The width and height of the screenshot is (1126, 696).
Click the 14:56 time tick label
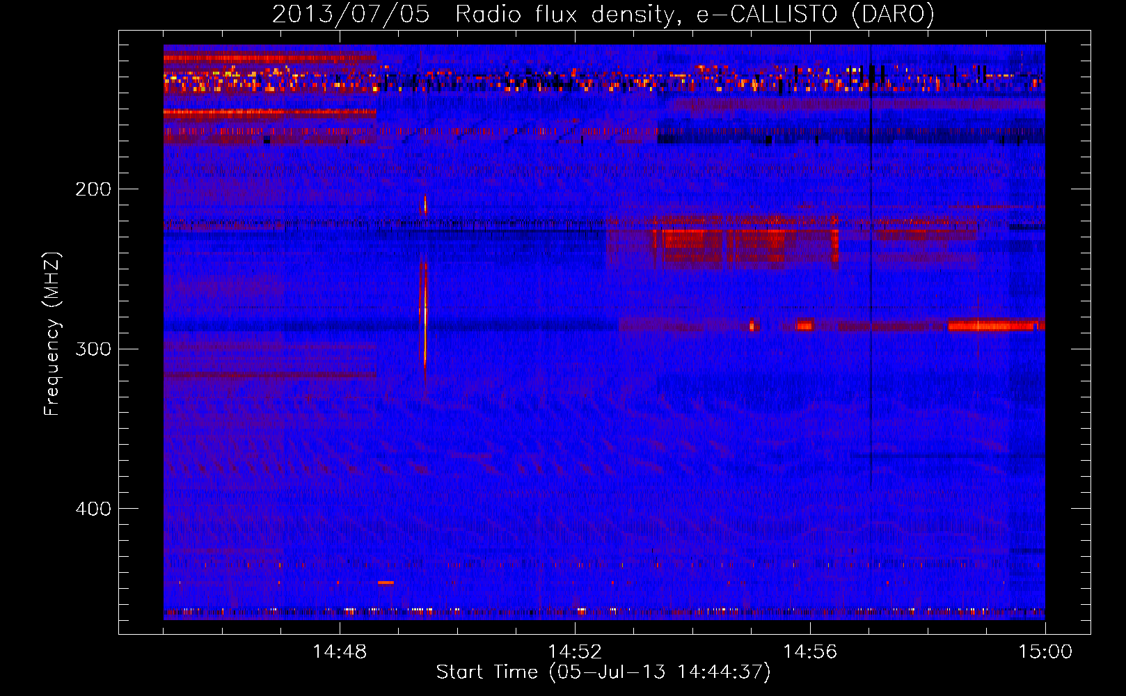click(x=810, y=652)
